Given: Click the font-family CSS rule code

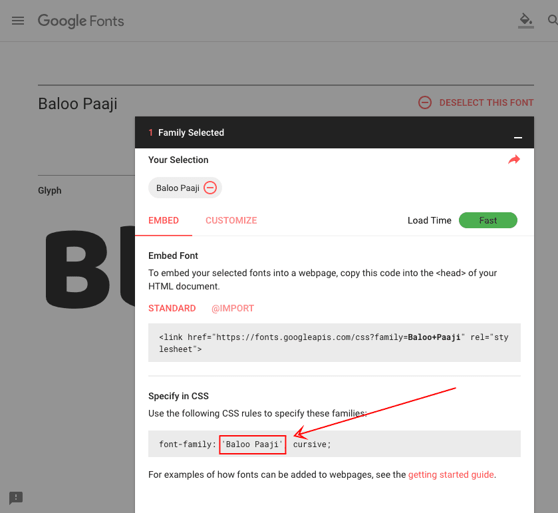Looking at the screenshot, I should pos(334,444).
